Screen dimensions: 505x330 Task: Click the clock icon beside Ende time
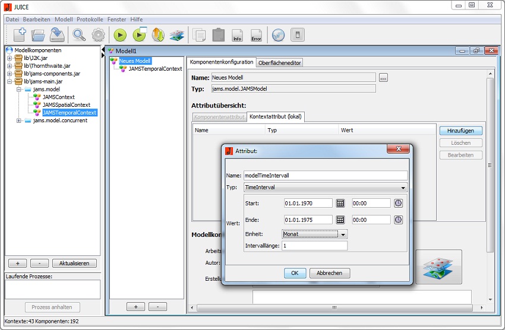[398, 220]
